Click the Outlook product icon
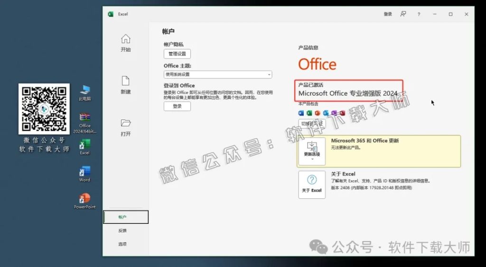The height and width of the screenshot is (267, 486). (326, 113)
